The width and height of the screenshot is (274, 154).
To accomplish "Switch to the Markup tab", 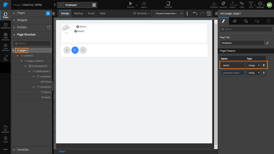I will pos(79,13).
